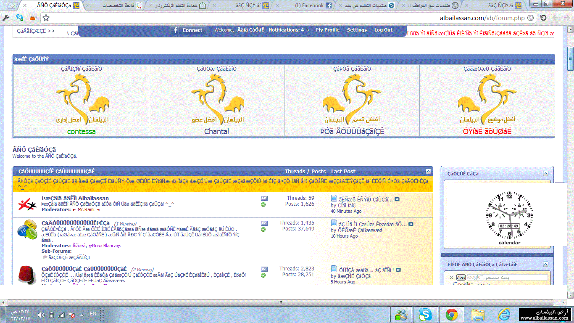Viewport: 574px width, 323px height.
Task: Open the Settings link in top bar
Action: point(357,30)
